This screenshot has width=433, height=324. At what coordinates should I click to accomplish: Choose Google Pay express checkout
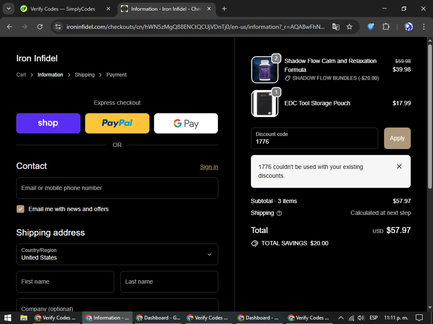186,123
